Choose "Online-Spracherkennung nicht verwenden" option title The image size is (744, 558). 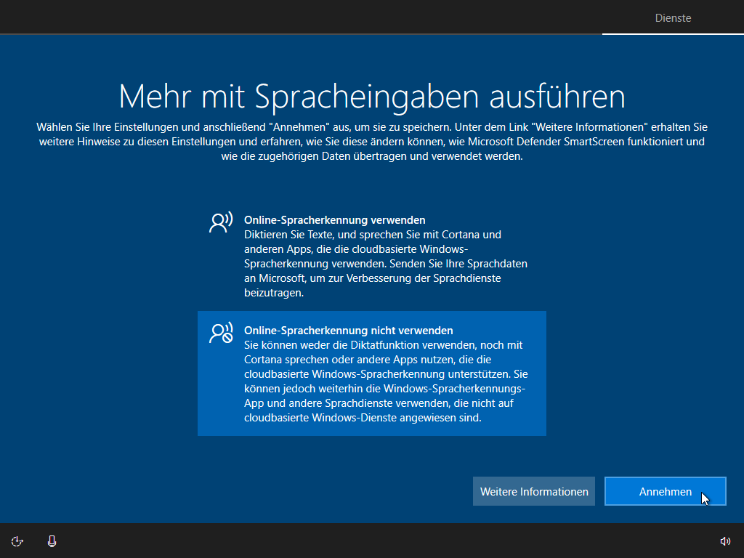[348, 330]
